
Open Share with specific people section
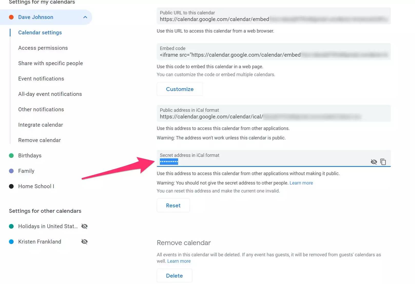point(50,63)
